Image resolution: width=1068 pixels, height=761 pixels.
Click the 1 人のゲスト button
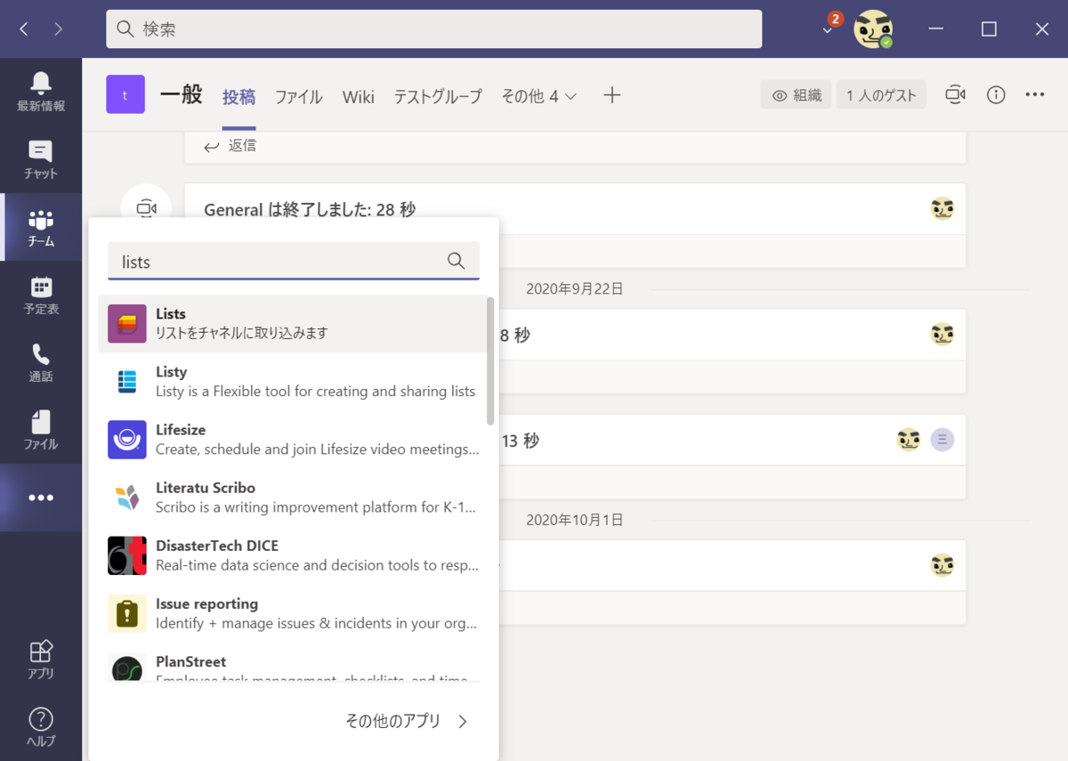click(x=881, y=95)
